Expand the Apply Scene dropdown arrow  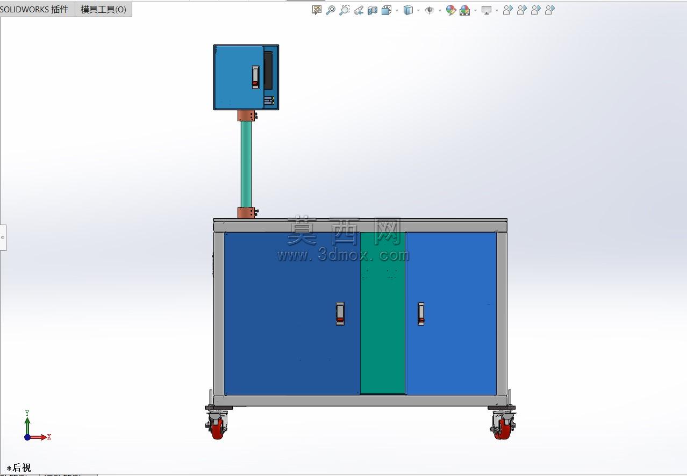click(475, 10)
